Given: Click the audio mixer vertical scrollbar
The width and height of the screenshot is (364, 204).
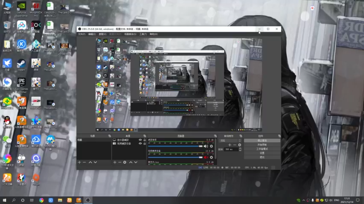Looking at the screenshot, I should pyautogui.click(x=216, y=149).
